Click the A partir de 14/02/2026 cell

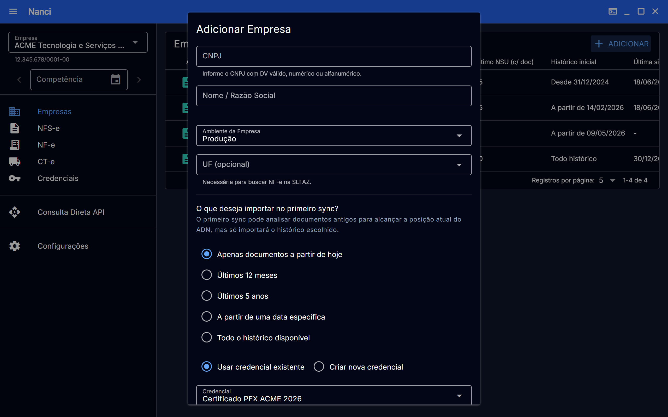(587, 108)
